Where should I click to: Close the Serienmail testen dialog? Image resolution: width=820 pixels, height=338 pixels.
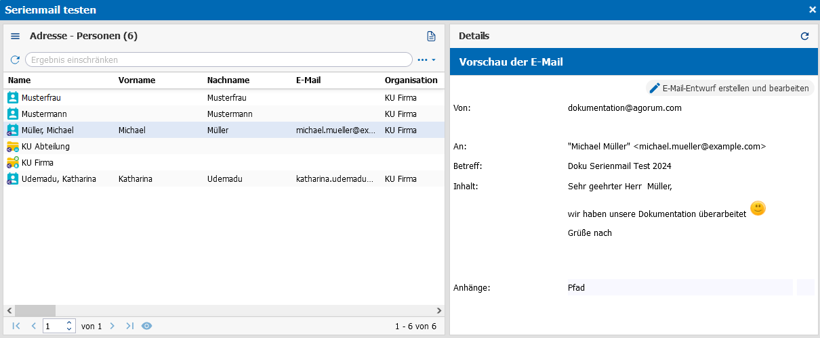tap(813, 9)
